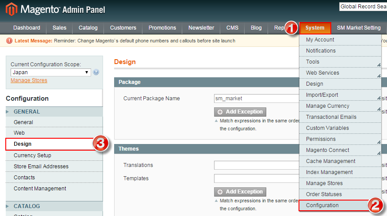The height and width of the screenshot is (216, 387).
Task: Click the Magento logo icon
Action: click(11, 9)
